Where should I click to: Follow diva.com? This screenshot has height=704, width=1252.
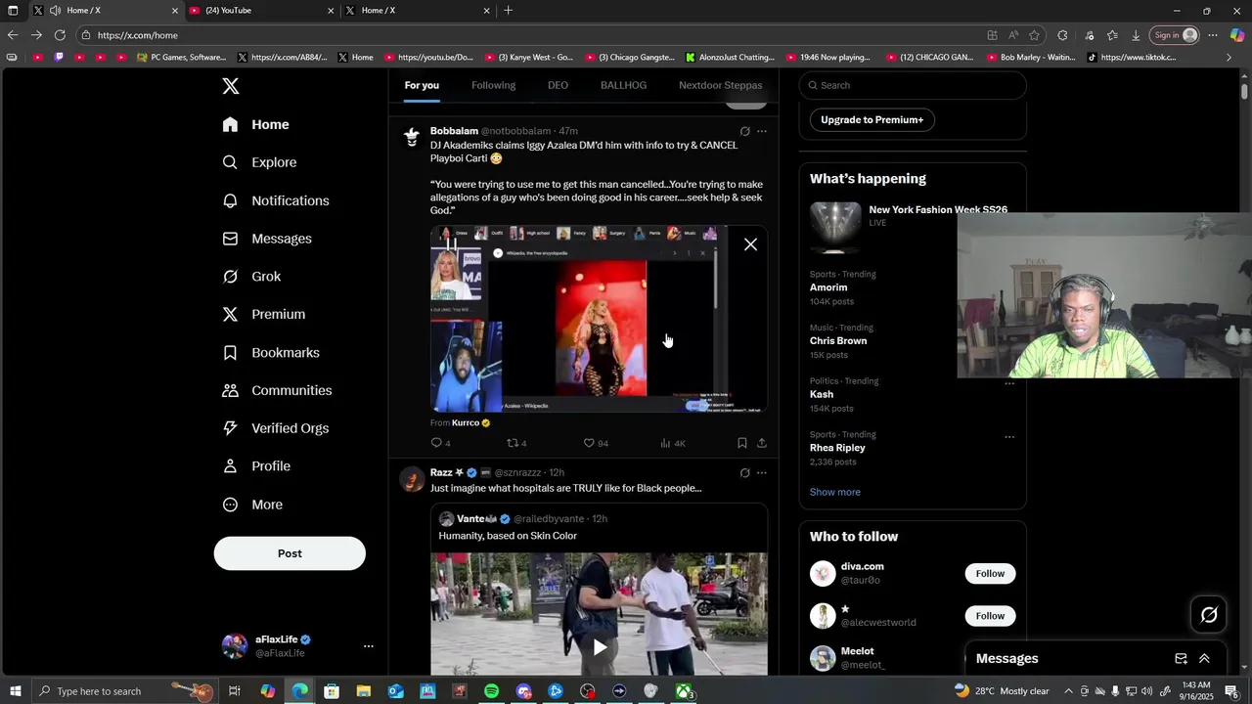[990, 574]
